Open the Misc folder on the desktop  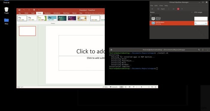(x=6, y=21)
